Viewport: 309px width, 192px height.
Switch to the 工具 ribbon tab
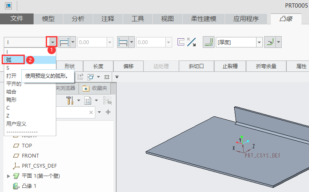pyautogui.click(x=138, y=19)
